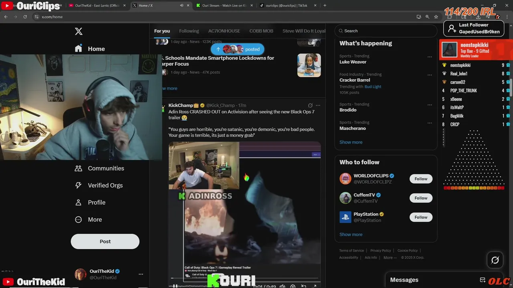
Task: Click the zoom magnifier icon in the address bar
Action: pos(427,17)
